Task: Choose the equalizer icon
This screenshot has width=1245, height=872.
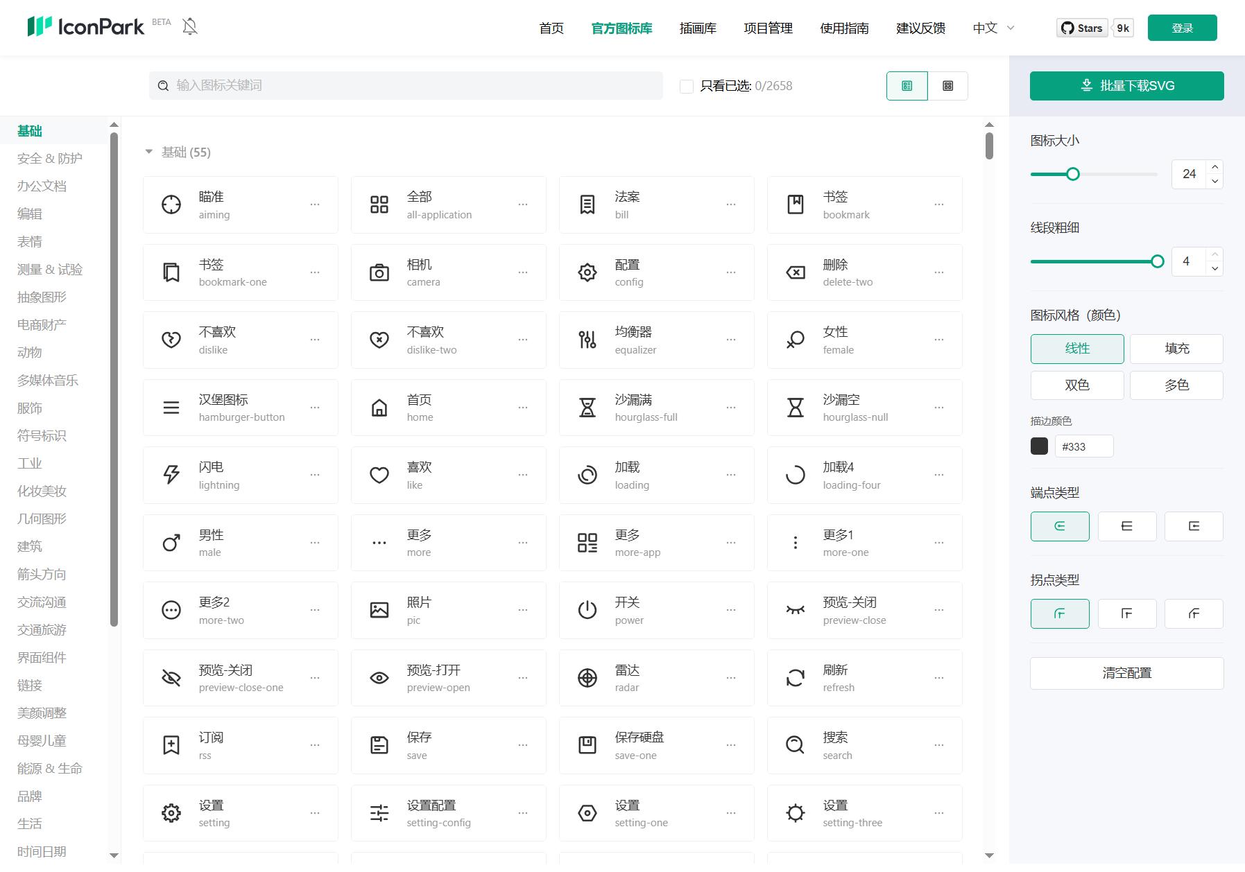Action: pyautogui.click(x=587, y=340)
